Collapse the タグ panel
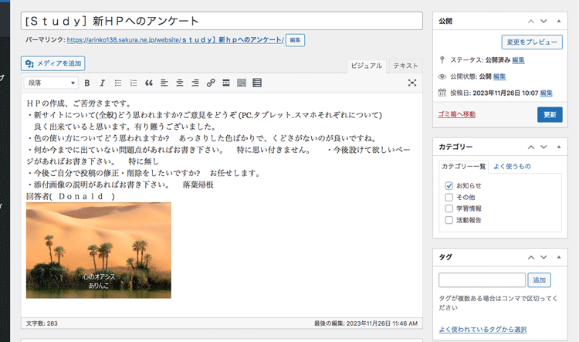Viewport: 579px width, 342px height. point(560,256)
